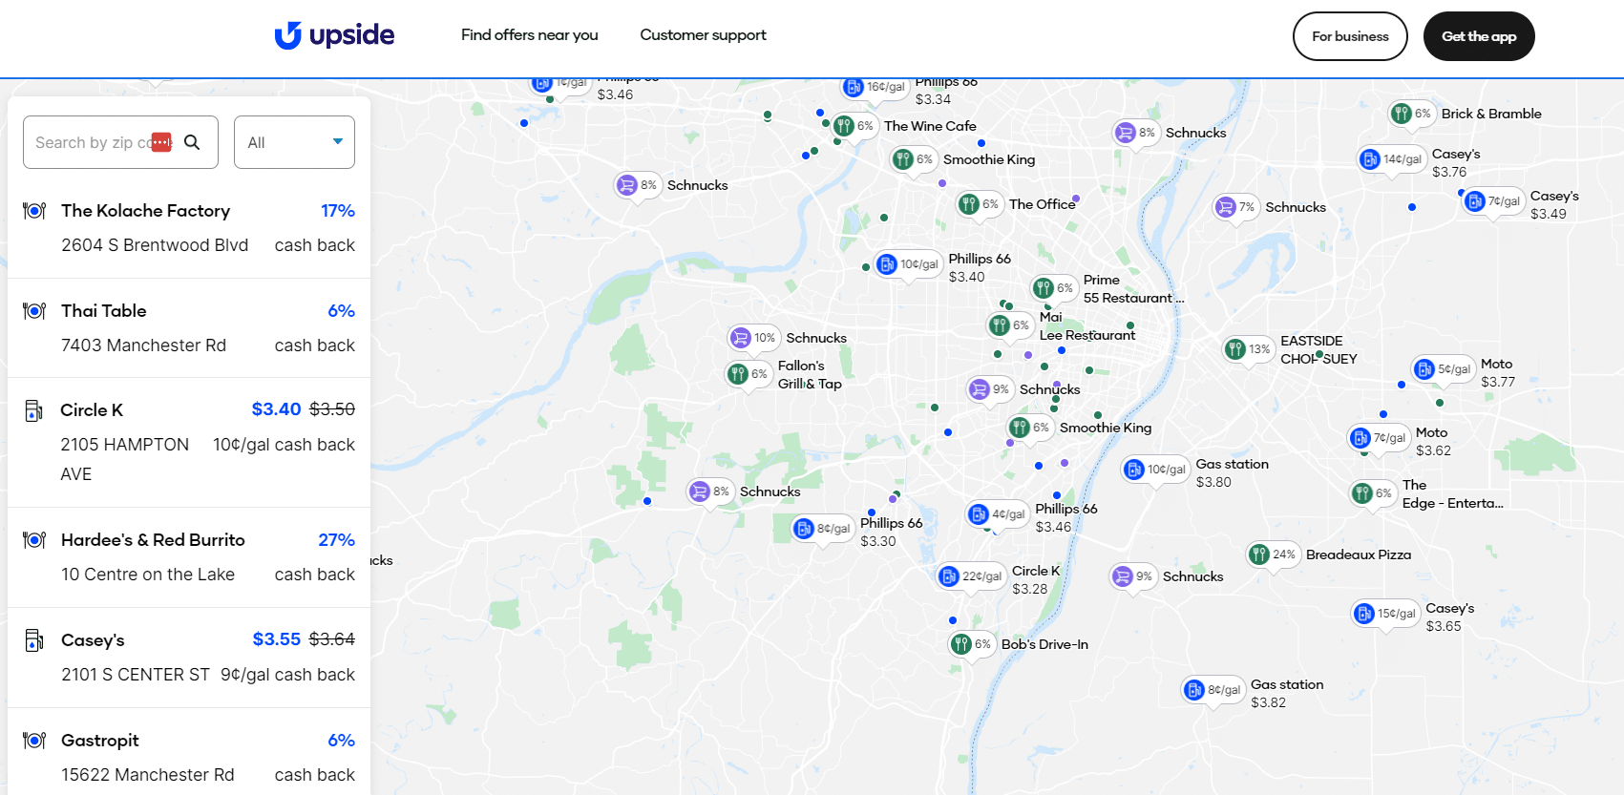This screenshot has height=795, width=1624.
Task: Click the Casey's 7¢/gal $3.49 marker
Action: pos(1494,201)
